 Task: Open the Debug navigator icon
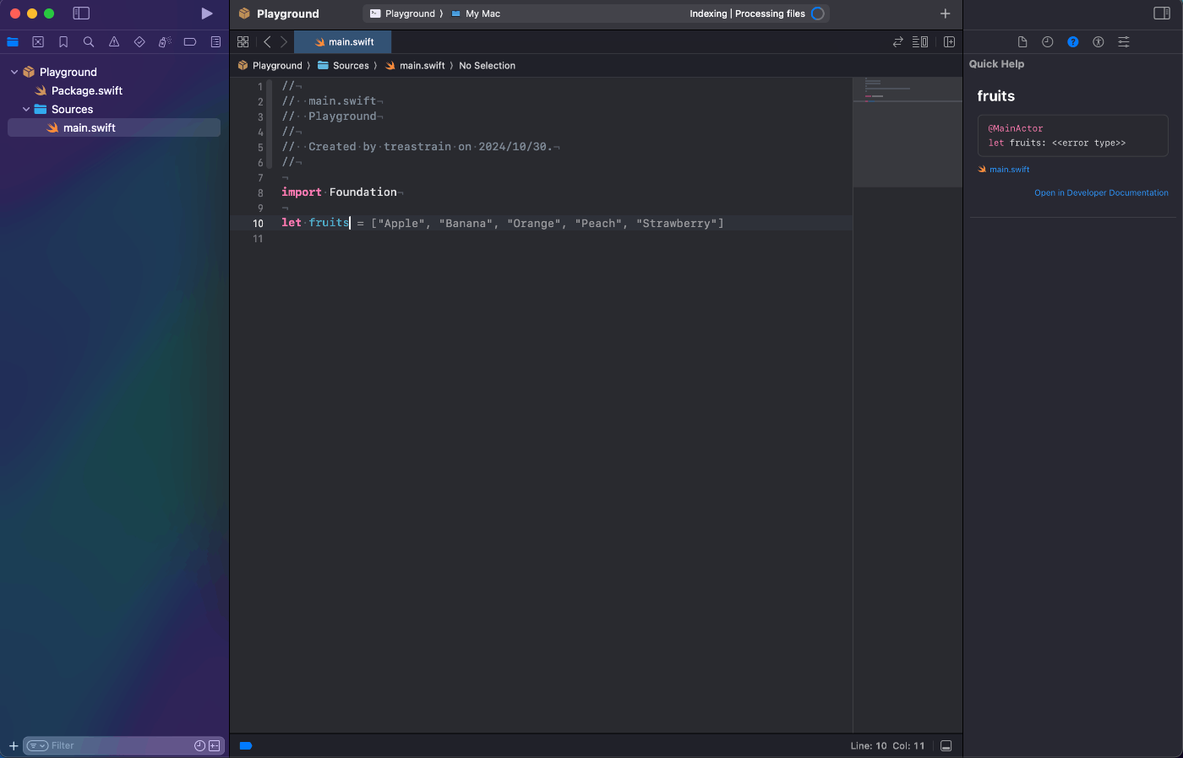165,41
